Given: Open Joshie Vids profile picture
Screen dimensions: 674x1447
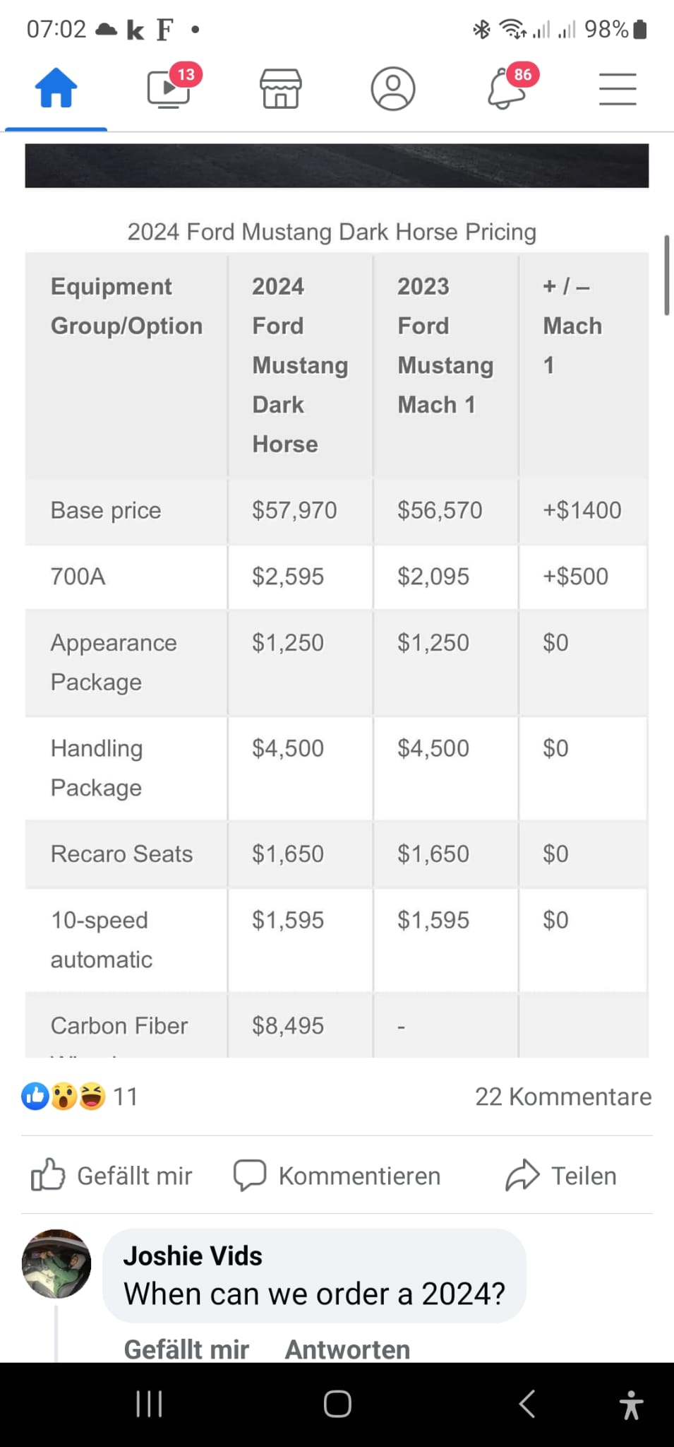Looking at the screenshot, I should coord(56,1264).
